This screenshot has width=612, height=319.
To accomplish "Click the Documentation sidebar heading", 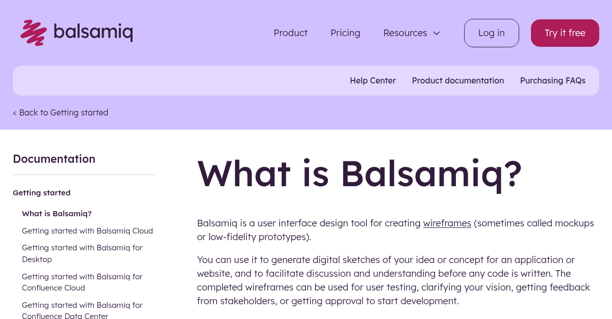I will tap(54, 159).
